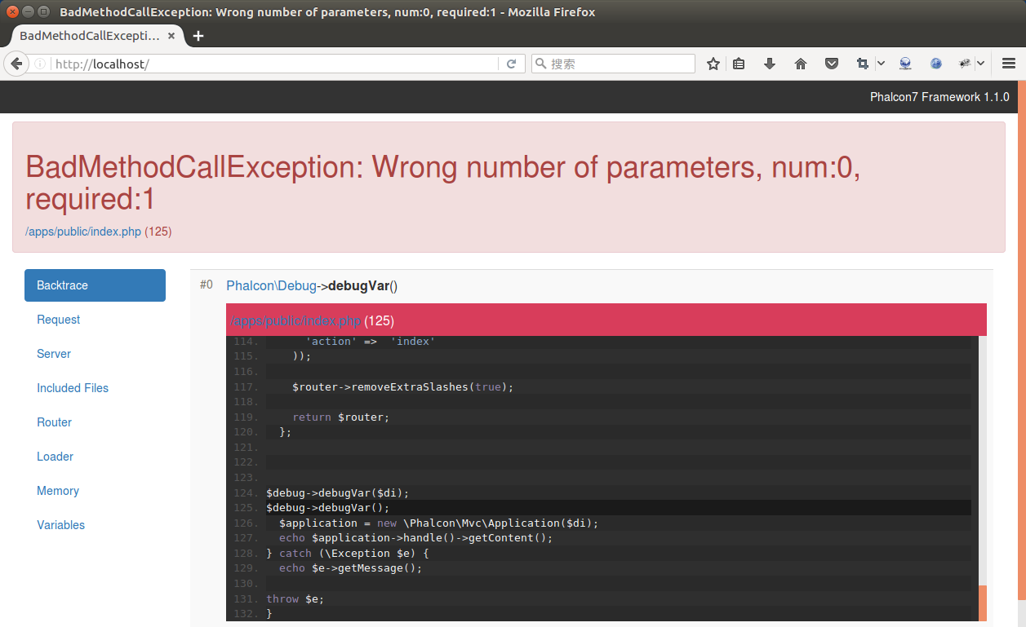Go to the Firefox home page icon

click(x=800, y=64)
